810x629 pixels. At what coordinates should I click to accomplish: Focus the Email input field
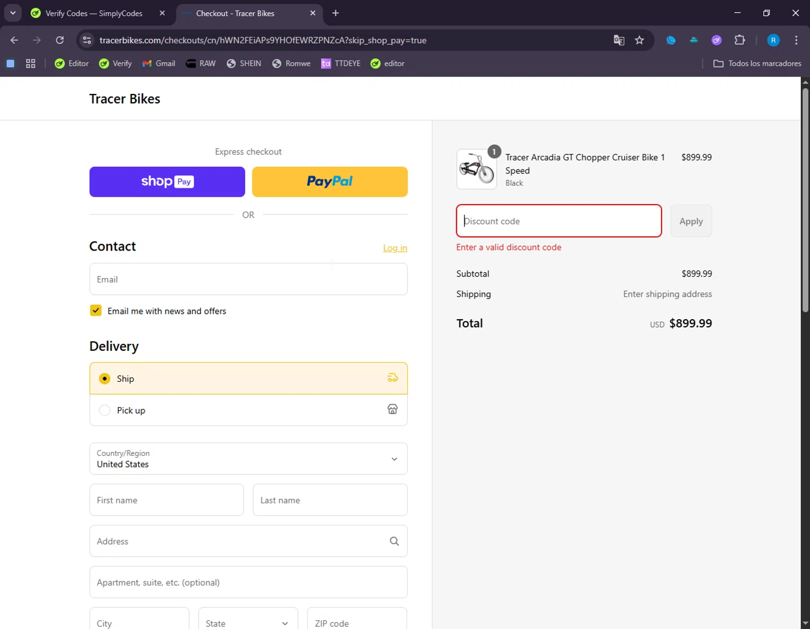pyautogui.click(x=248, y=279)
